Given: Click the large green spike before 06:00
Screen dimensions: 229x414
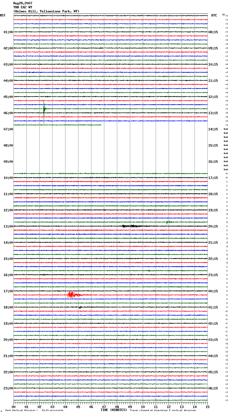Looking at the screenshot, I should (x=44, y=112).
